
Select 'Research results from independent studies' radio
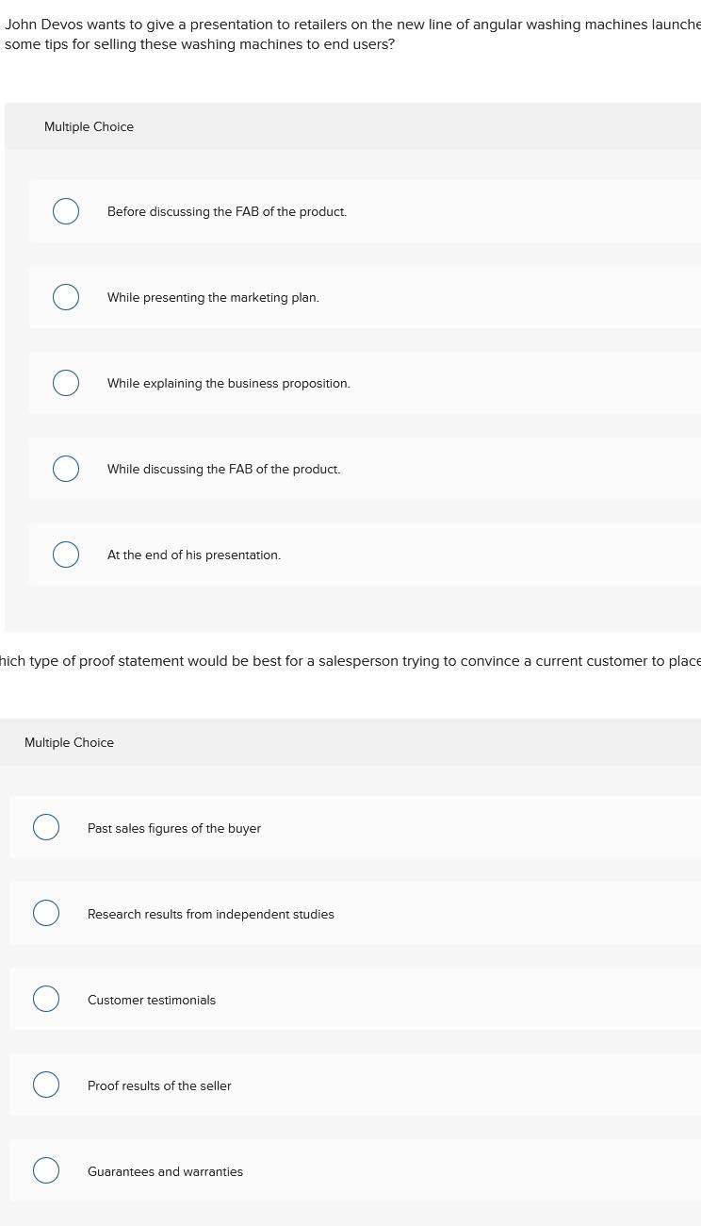point(46,913)
